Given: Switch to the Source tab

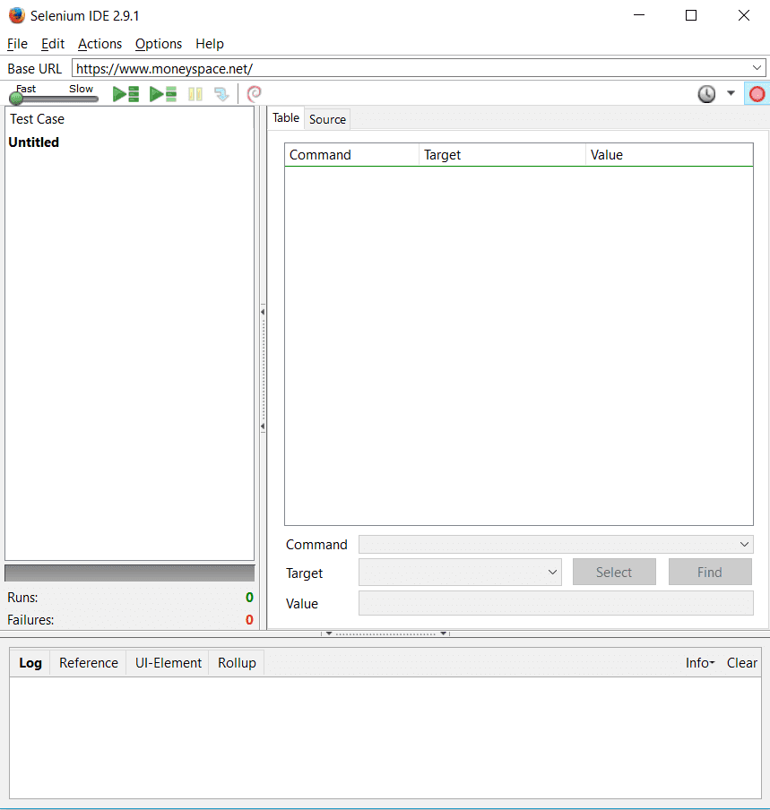Looking at the screenshot, I should point(327,119).
